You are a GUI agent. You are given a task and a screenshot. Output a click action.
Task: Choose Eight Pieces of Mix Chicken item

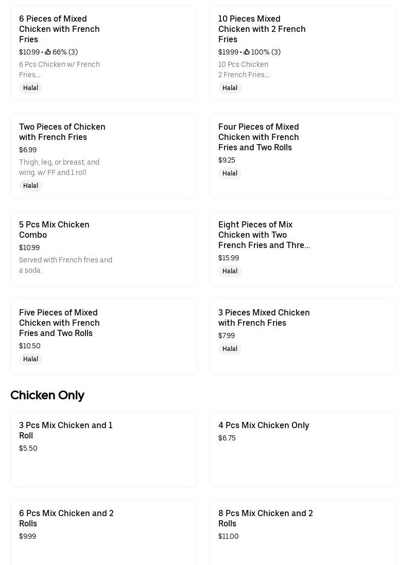tap(264, 235)
